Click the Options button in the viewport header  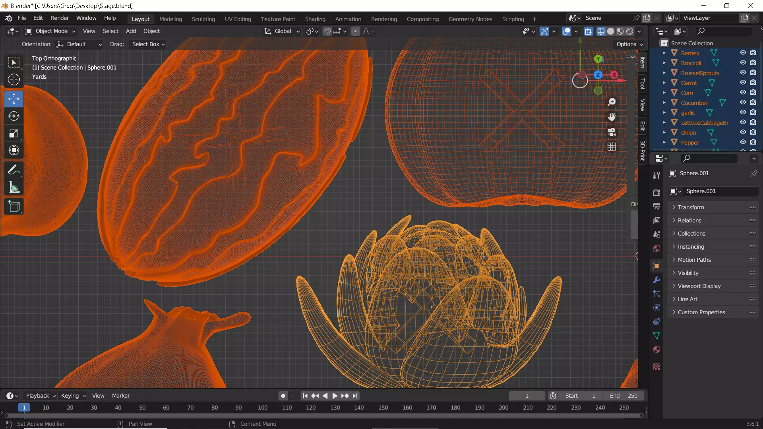629,44
